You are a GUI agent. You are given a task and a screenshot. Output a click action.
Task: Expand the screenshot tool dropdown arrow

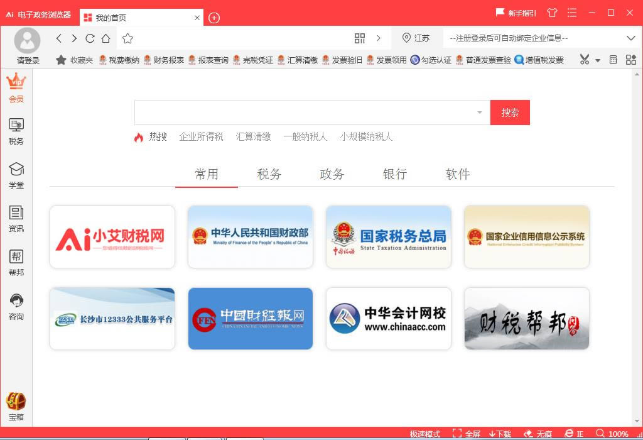pos(598,61)
